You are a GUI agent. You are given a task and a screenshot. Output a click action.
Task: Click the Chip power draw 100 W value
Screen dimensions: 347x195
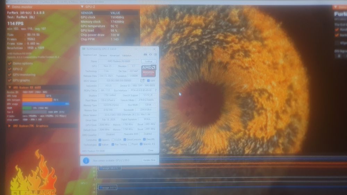tap(115, 35)
